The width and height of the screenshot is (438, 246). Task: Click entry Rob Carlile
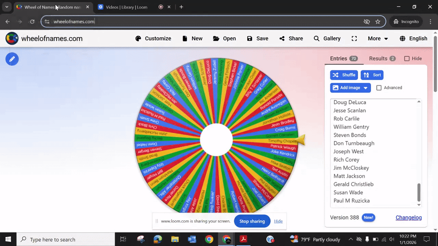346,119
